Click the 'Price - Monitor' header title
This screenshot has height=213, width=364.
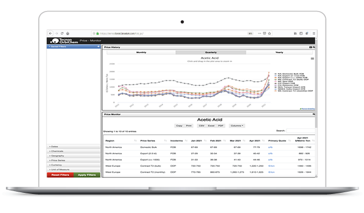[90, 41]
